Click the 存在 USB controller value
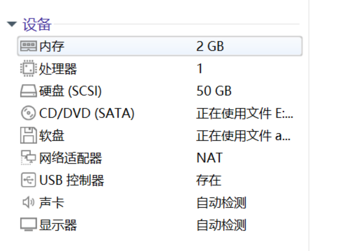Viewport: 356px width, 251px height. coord(209,180)
